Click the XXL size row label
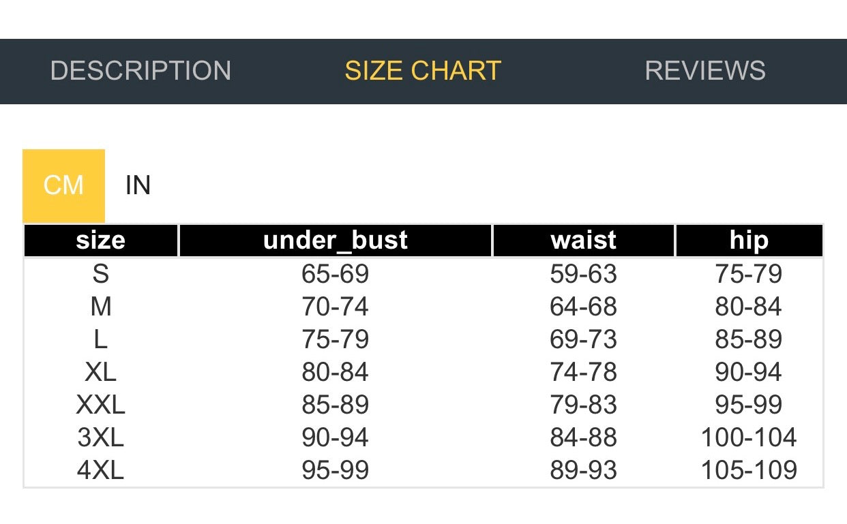The width and height of the screenshot is (847, 524). tap(101, 405)
